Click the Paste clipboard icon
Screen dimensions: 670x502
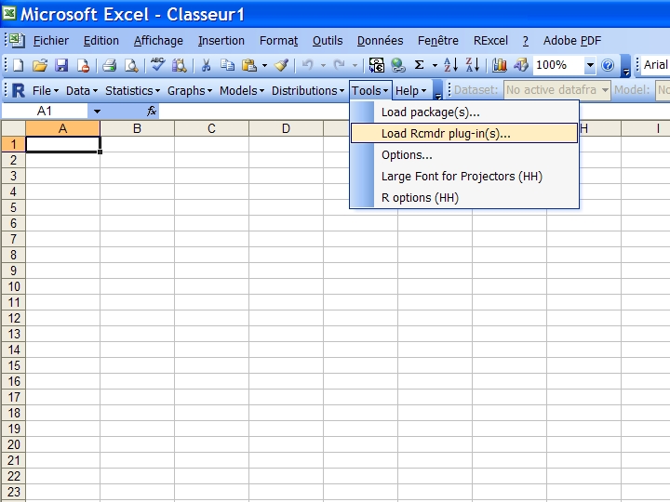[x=249, y=65]
